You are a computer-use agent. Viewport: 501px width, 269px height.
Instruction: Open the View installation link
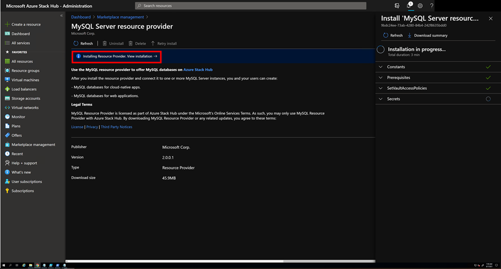pos(142,56)
